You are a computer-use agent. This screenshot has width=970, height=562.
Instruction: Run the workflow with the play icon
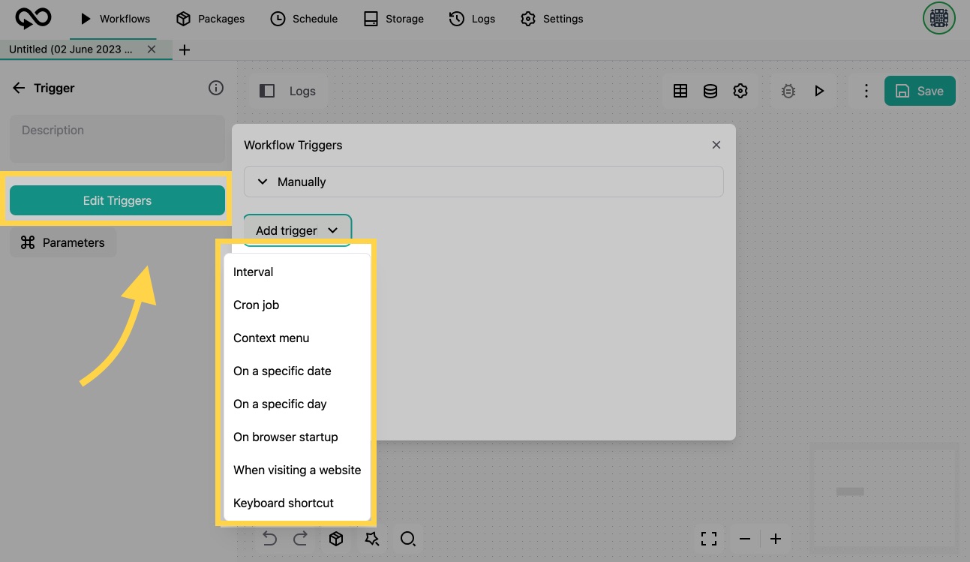click(x=819, y=91)
